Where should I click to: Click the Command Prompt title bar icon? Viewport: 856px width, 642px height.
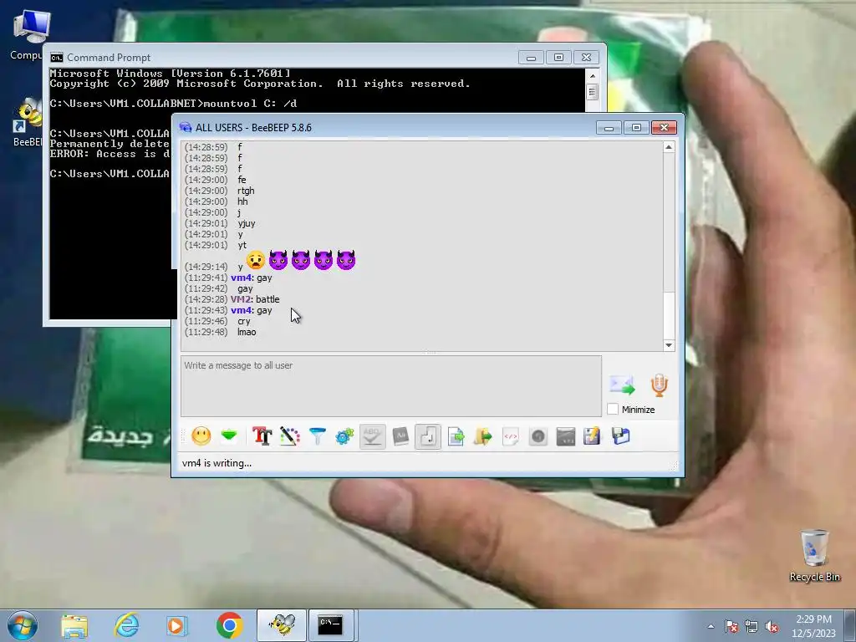[56, 58]
